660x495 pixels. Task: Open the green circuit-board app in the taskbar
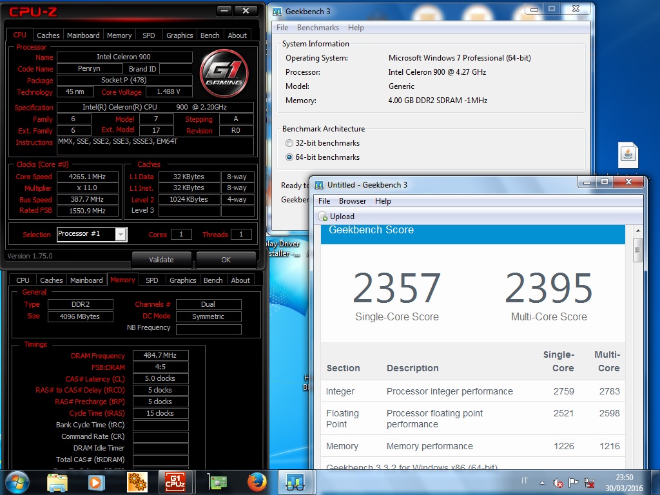tap(217, 483)
